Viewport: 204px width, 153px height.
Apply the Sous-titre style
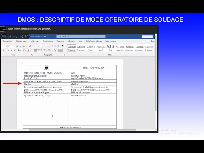(120, 48)
